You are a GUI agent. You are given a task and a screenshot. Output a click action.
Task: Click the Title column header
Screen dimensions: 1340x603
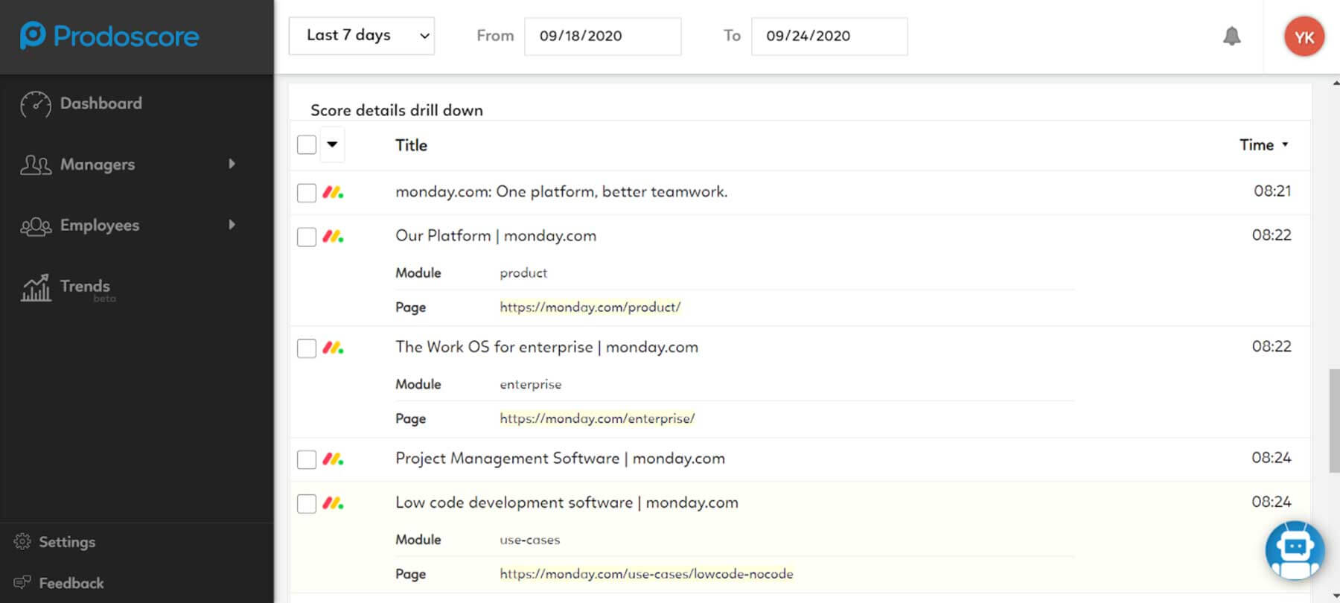[411, 145]
